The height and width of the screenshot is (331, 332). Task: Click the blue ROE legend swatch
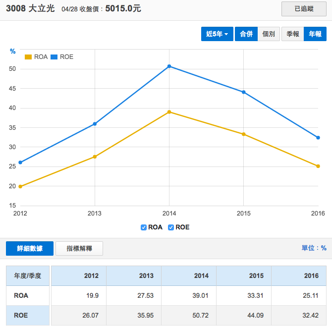(54, 57)
